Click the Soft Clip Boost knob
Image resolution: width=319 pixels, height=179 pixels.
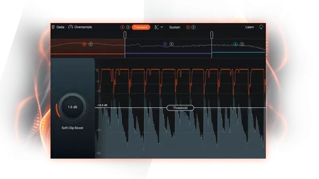click(x=72, y=107)
